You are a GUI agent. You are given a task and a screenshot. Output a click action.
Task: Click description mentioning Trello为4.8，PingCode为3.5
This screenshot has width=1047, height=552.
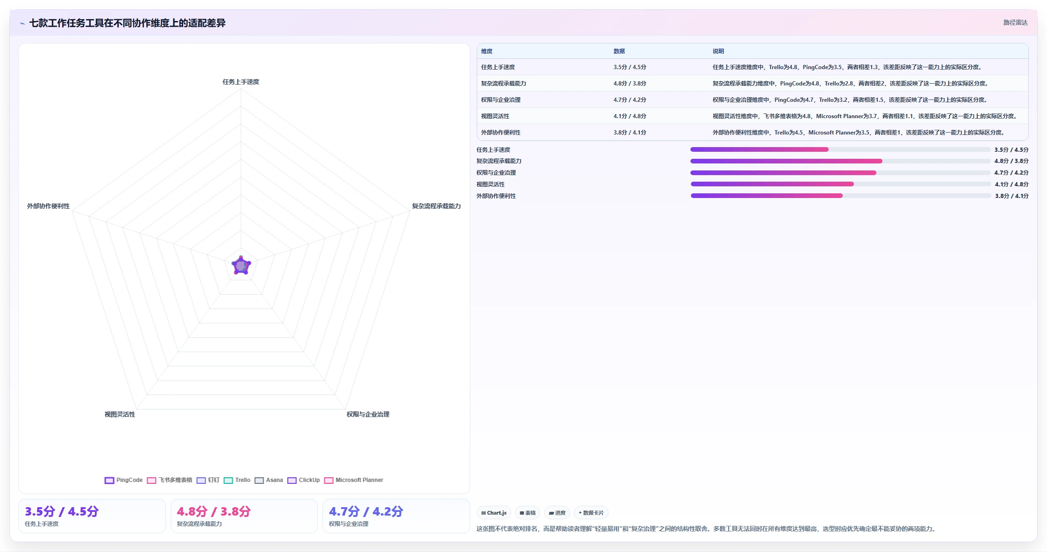pos(847,67)
